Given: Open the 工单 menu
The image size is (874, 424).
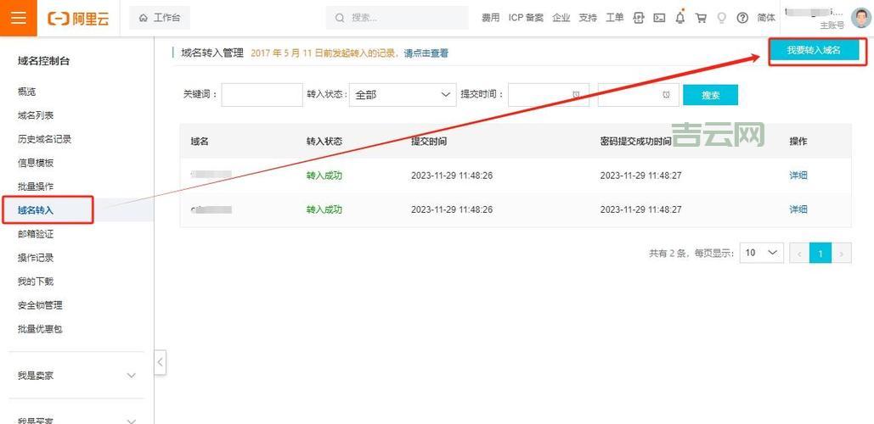Looking at the screenshot, I should (x=615, y=18).
